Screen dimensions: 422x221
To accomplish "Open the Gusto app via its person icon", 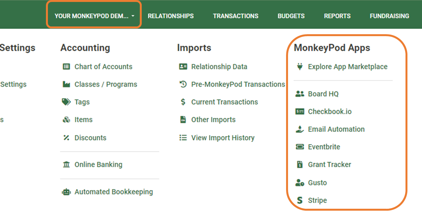I will (300, 182).
